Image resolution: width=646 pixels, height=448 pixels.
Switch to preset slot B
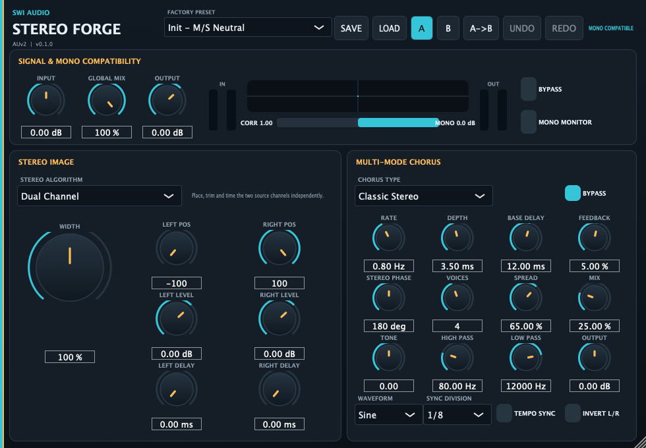[448, 28]
